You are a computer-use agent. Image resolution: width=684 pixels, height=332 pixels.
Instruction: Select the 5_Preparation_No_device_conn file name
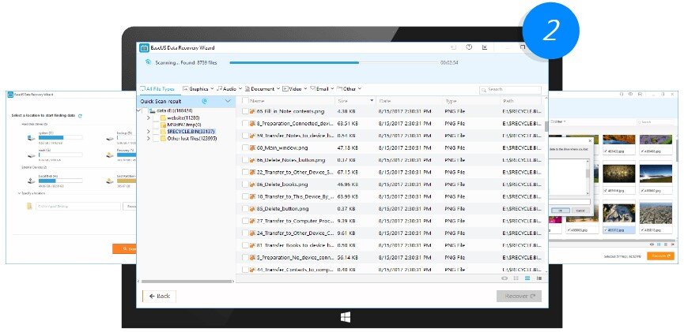[x=296, y=258]
